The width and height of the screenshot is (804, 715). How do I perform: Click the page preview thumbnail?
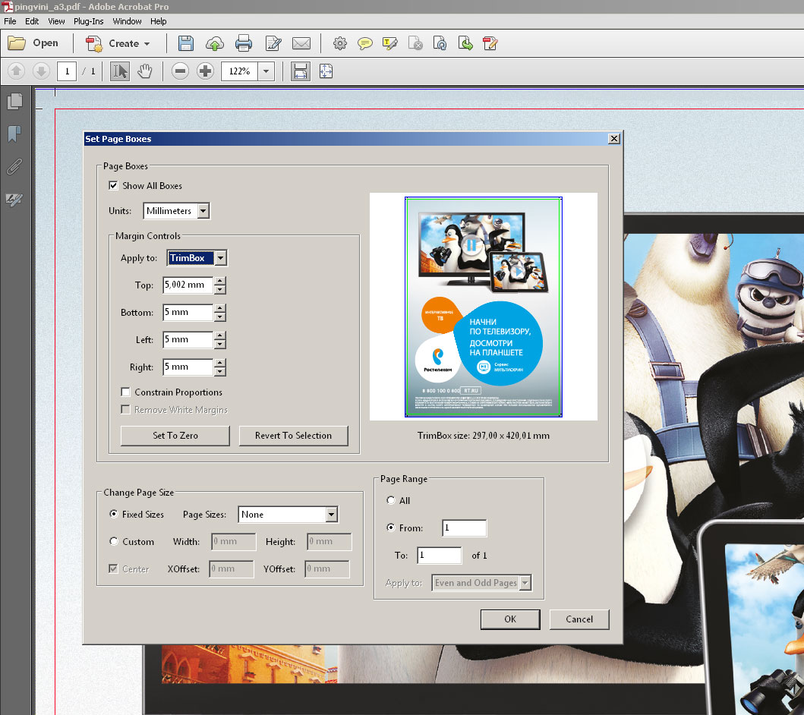(x=484, y=307)
